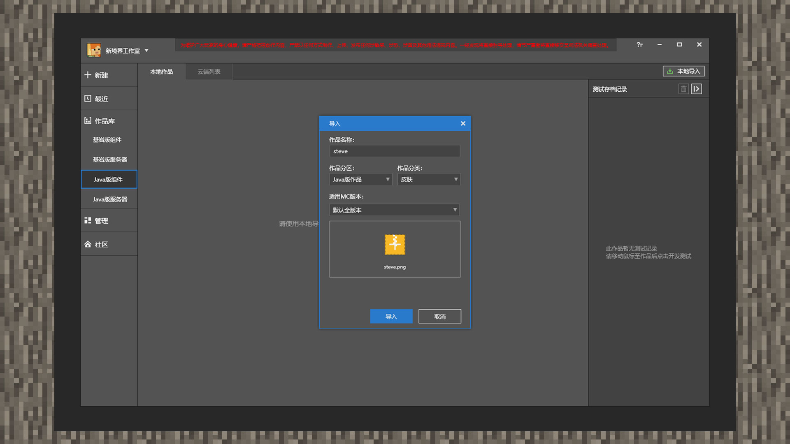Maximize the studio window
This screenshot has height=444, width=790.
pos(679,44)
